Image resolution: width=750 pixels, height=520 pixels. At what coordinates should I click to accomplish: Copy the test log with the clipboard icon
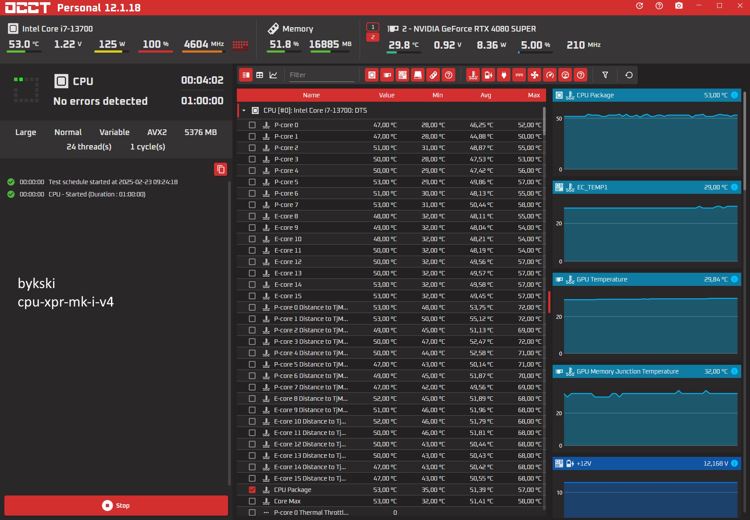pos(221,169)
